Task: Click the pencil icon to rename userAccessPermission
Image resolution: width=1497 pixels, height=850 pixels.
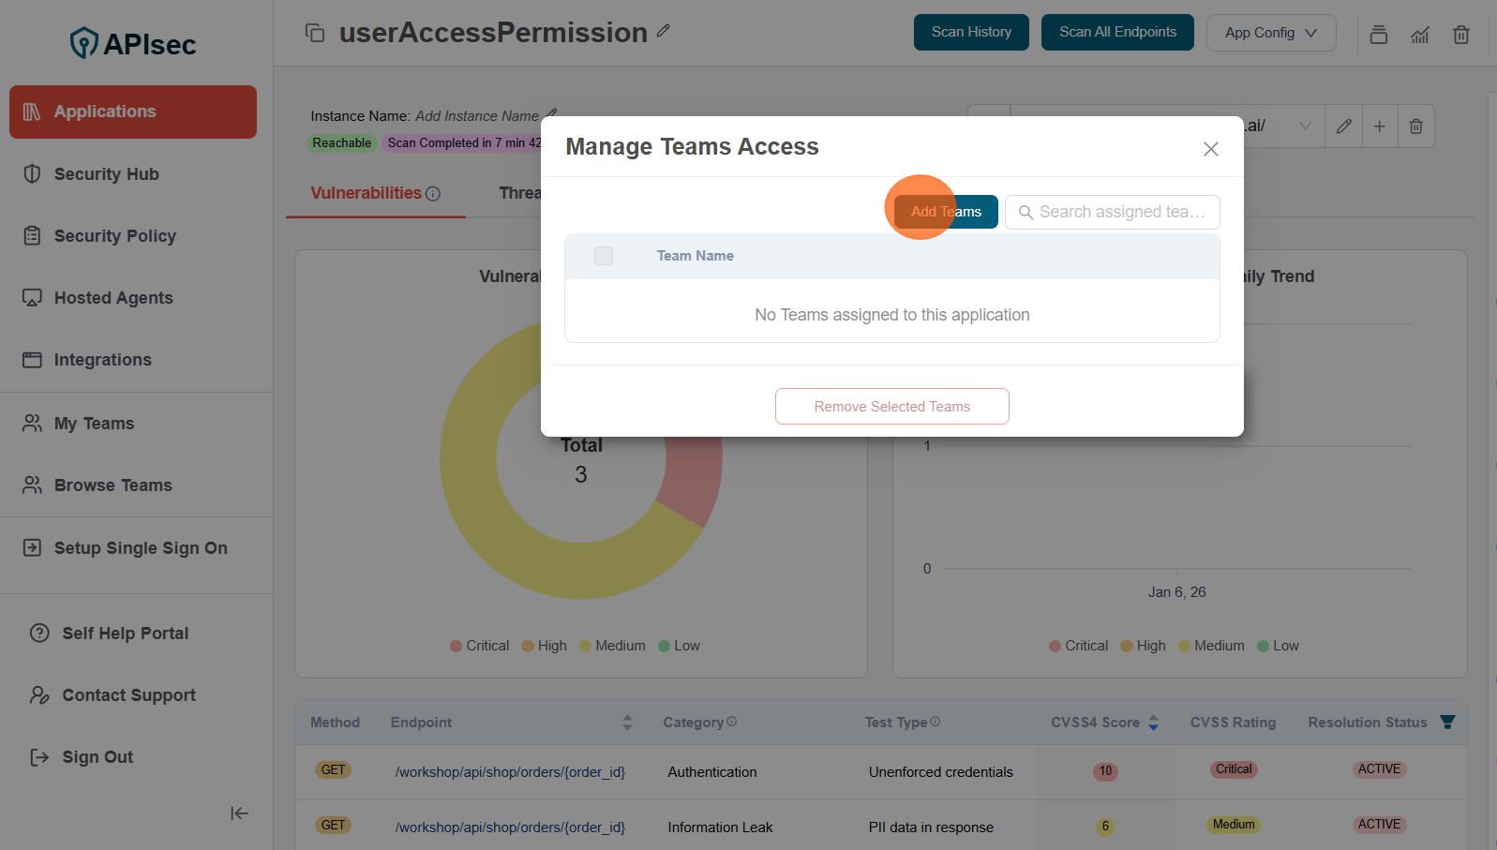Action: 664,31
